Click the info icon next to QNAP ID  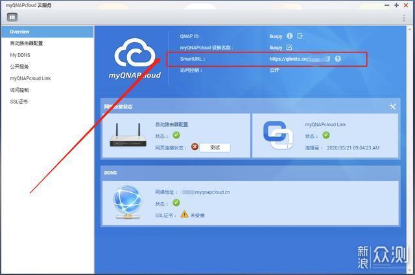tap(290, 36)
